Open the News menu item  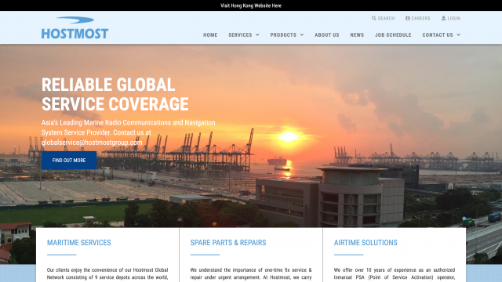357,34
